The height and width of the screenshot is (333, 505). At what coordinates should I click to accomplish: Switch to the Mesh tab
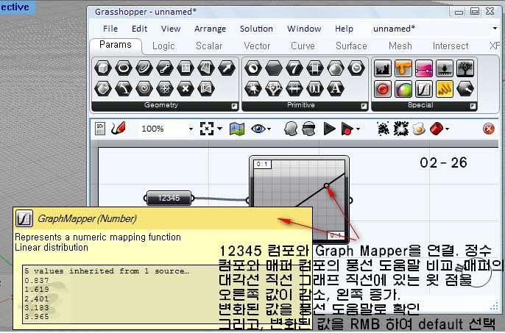(x=400, y=46)
